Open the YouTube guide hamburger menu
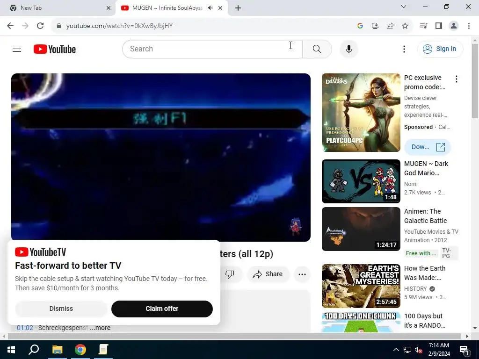 [17, 49]
